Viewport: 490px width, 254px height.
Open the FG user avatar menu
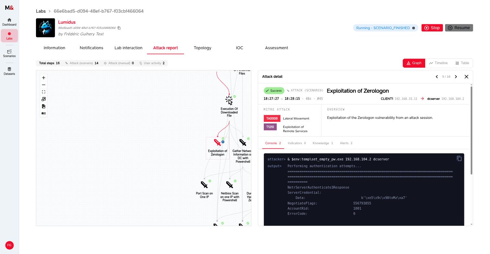[x=9, y=245]
